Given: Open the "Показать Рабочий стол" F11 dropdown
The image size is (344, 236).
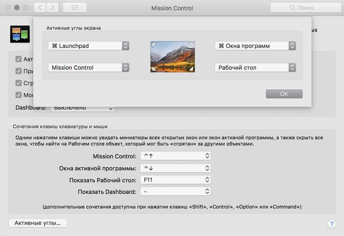Looking at the screenshot, I should coord(175,179).
